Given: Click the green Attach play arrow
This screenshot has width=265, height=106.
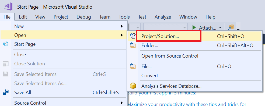Looking at the screenshot, I should pyautogui.click(x=194, y=27).
